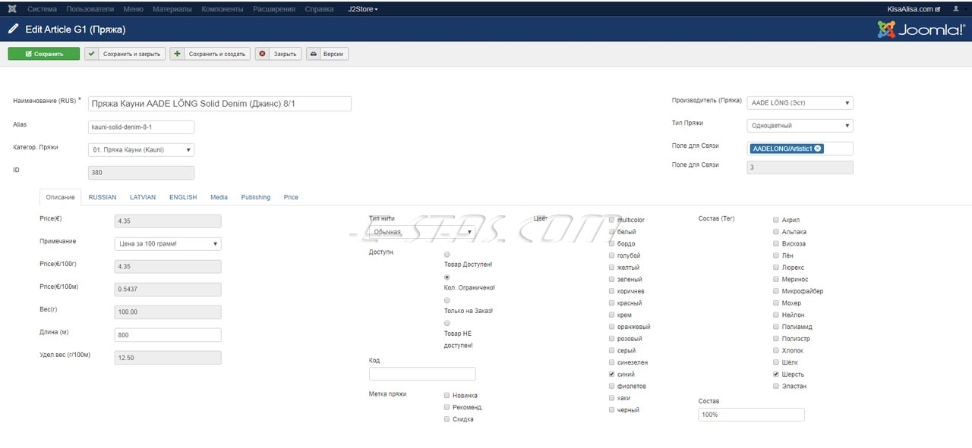Image resolution: width=972 pixels, height=448 pixels.
Task: Select the Товар Доступен radio button
Action: (x=447, y=255)
